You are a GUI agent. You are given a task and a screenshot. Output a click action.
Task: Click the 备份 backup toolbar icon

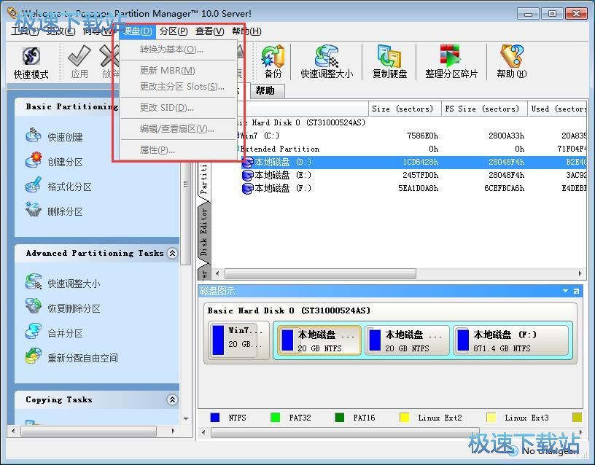point(273,56)
